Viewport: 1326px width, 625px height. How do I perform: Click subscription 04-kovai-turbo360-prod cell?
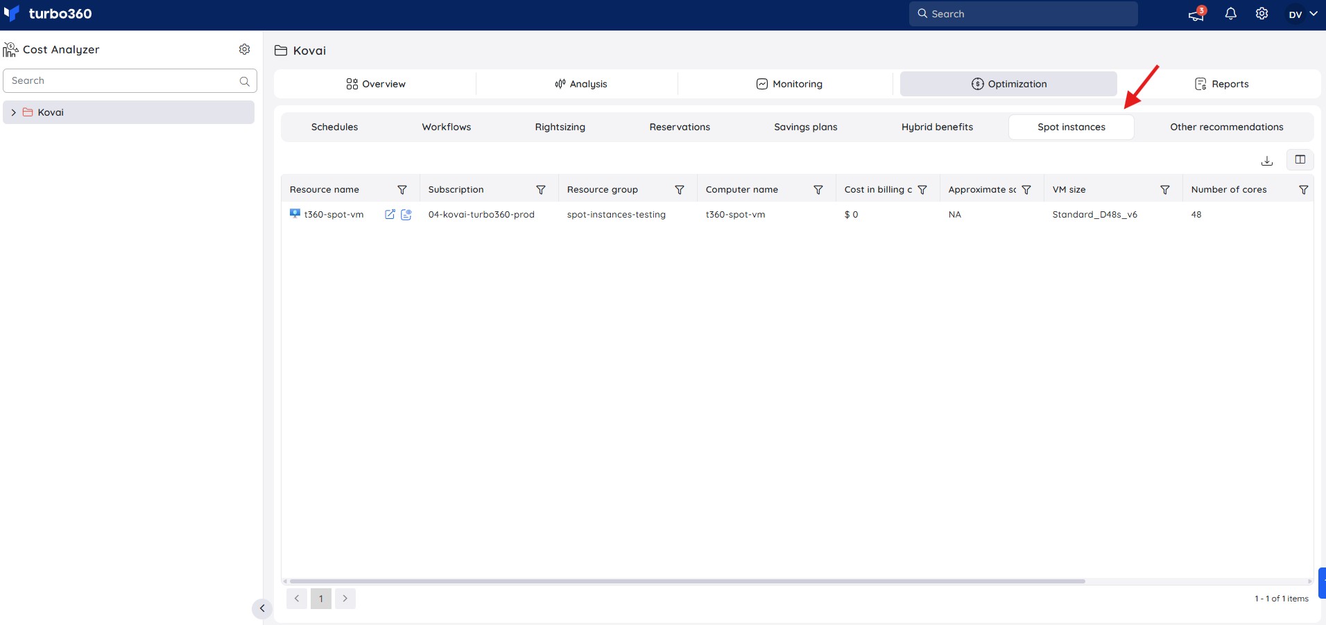click(481, 215)
